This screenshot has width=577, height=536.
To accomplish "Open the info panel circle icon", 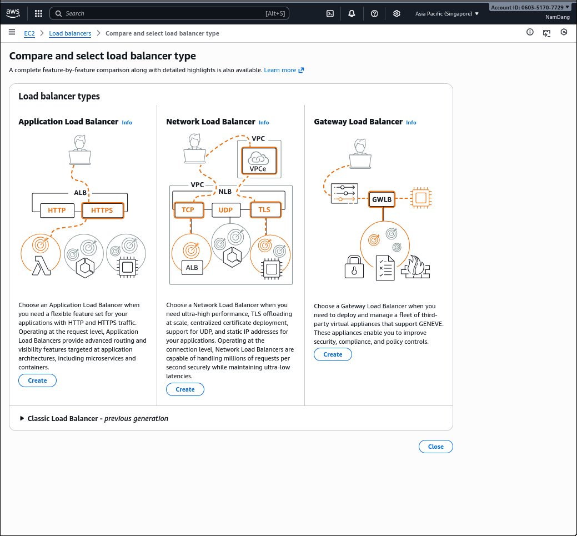I will [530, 33].
